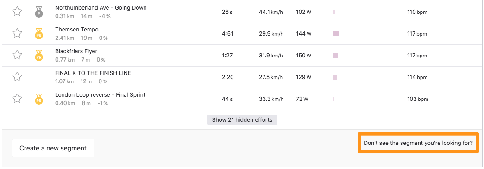Click the Themsen Tempo power bar

[335, 34]
